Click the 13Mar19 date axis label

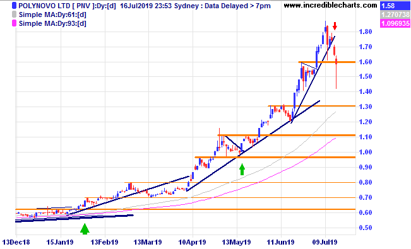click(x=148, y=243)
